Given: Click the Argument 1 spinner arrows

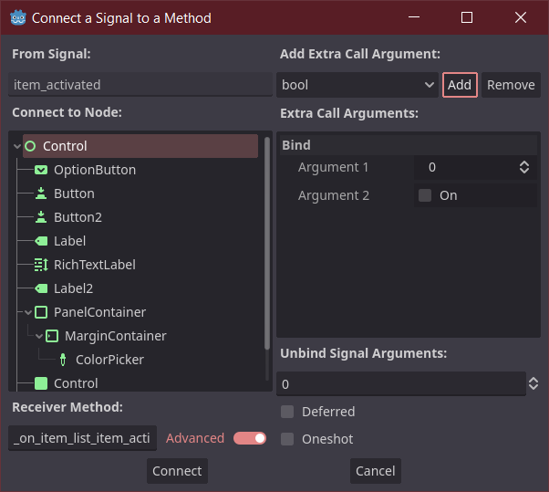Looking at the screenshot, I should [524, 168].
